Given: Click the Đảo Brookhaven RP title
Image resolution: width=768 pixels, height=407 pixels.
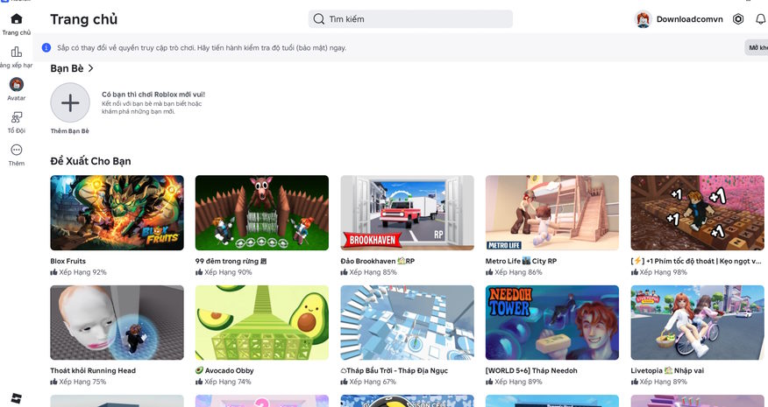Looking at the screenshot, I should click(x=378, y=261).
